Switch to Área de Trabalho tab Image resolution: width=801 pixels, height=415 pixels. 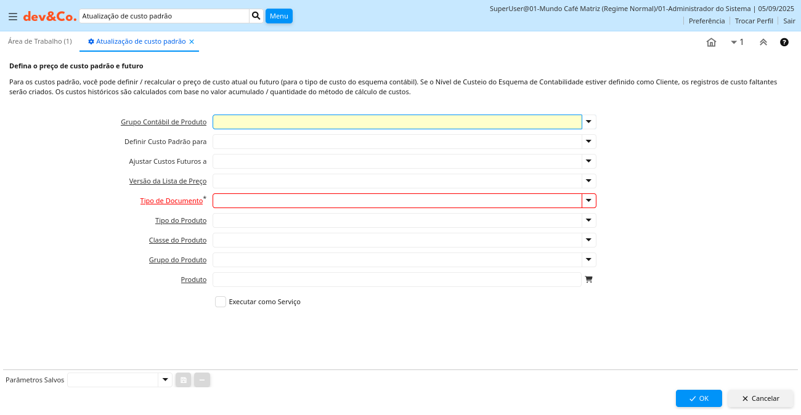(39, 41)
